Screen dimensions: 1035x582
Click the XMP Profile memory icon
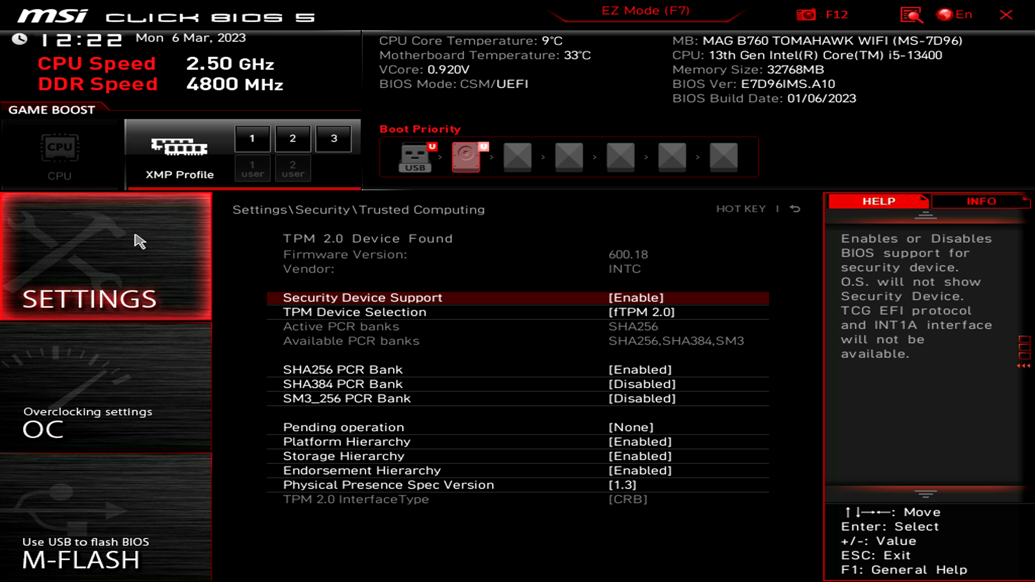(x=179, y=147)
